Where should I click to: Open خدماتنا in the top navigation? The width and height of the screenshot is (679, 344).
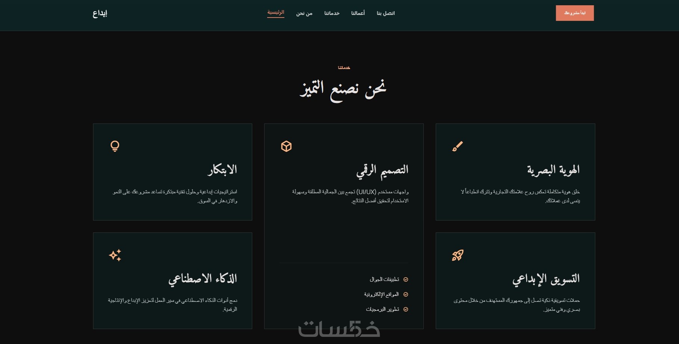[x=332, y=13]
